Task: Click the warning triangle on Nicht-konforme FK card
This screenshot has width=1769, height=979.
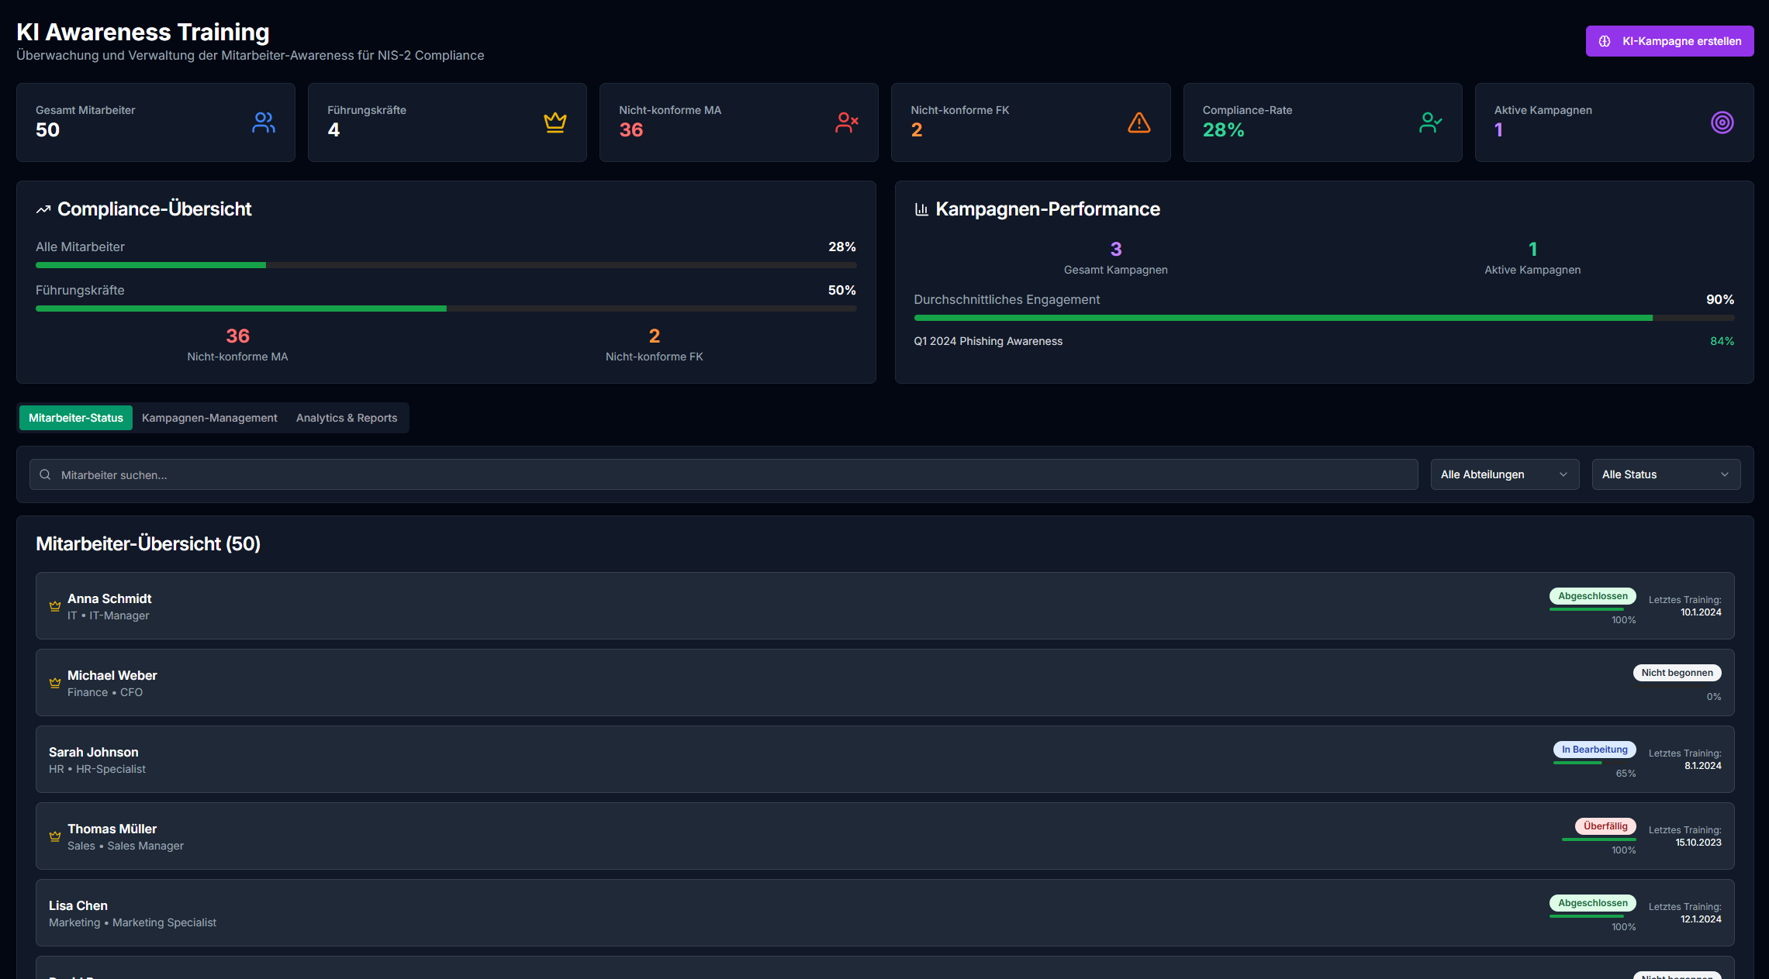Action: pos(1138,122)
